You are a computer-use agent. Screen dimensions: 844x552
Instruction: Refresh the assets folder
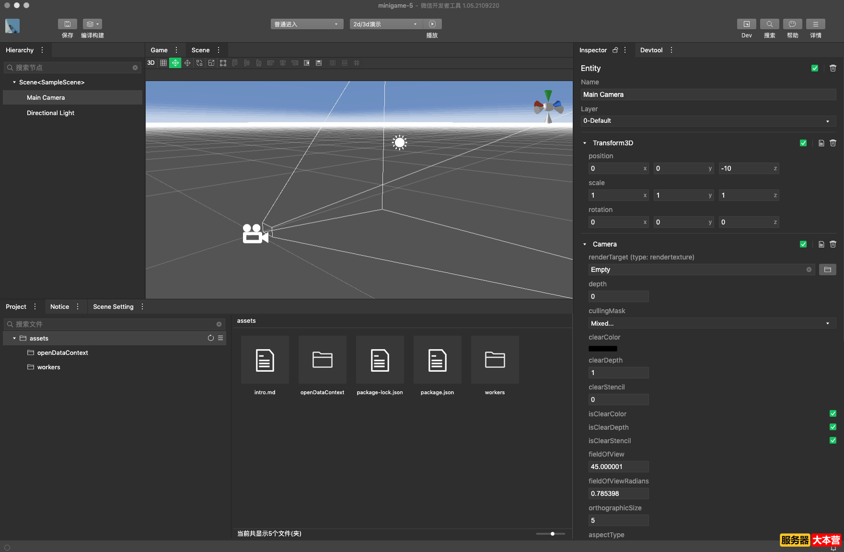(210, 338)
